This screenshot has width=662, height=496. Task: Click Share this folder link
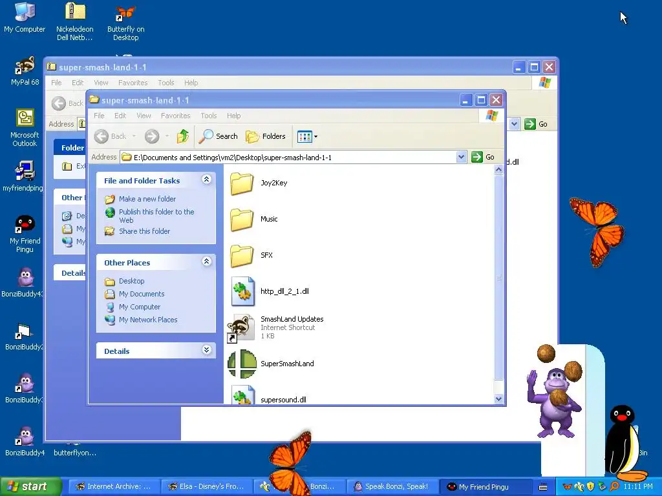click(x=144, y=231)
